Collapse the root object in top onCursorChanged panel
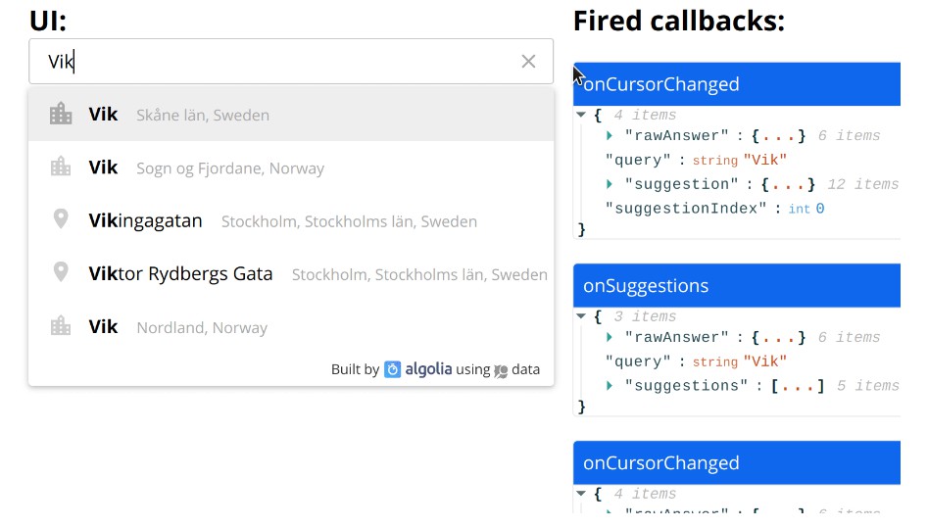This screenshot has width=928, height=528. (582, 115)
